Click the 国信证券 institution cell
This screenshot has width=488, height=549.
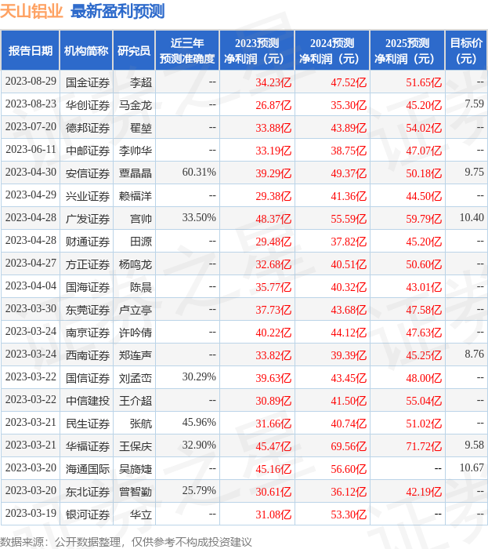(x=88, y=378)
